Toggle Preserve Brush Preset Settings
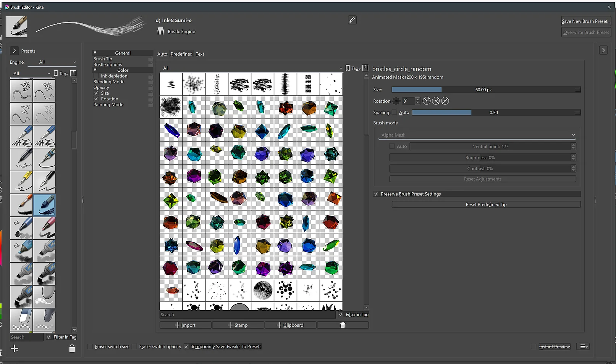616x364 pixels. coord(376,194)
